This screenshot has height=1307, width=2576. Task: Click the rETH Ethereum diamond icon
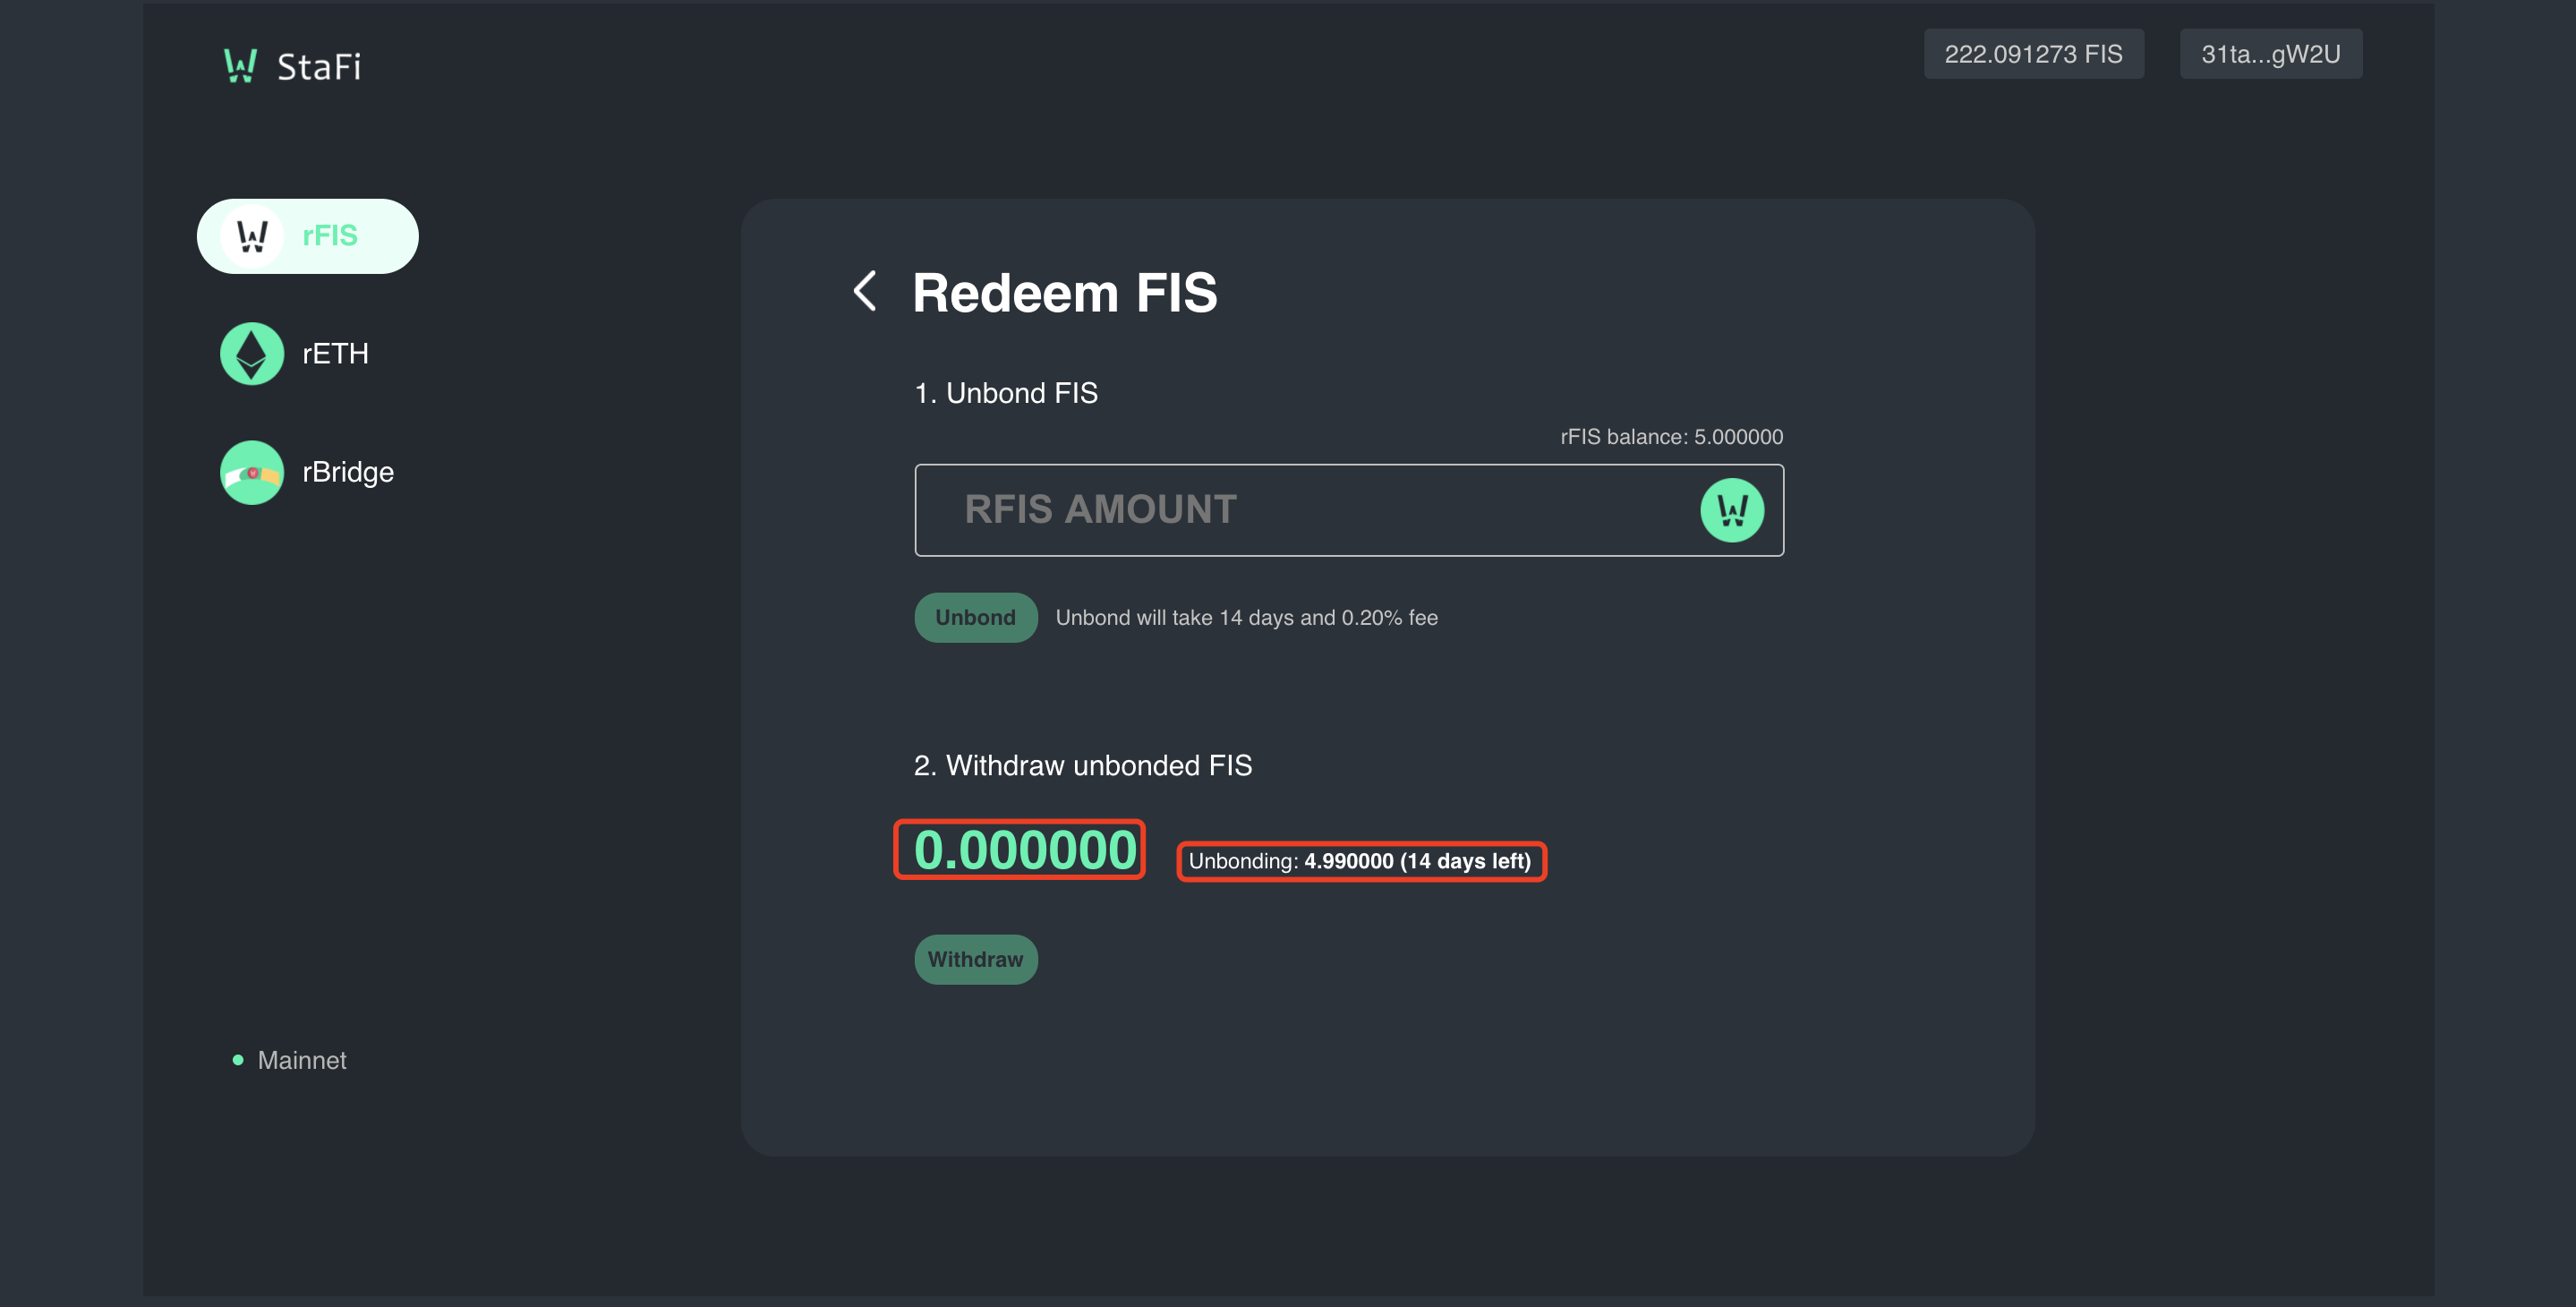click(x=252, y=354)
